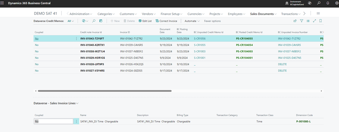339x132 pixels.
Task: Sort by Credit note Invoice Id column header
Action: (91, 32)
